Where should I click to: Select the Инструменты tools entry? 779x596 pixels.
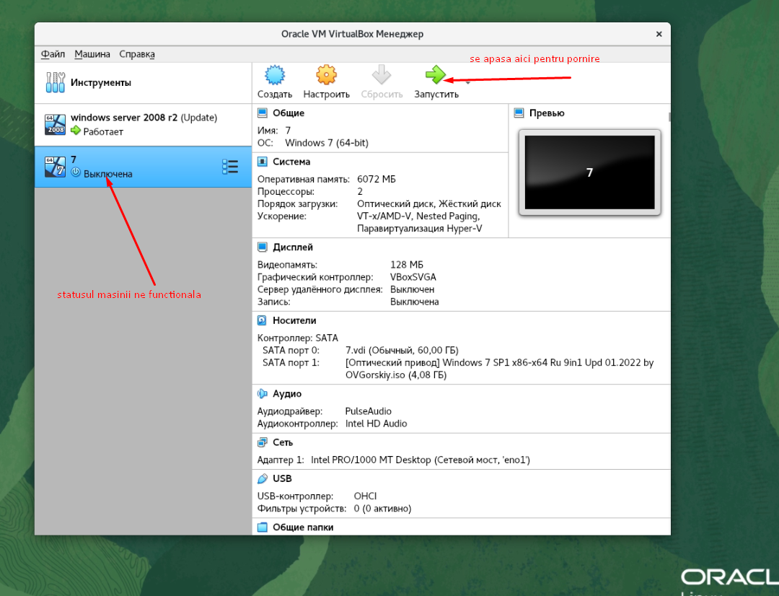tap(143, 82)
